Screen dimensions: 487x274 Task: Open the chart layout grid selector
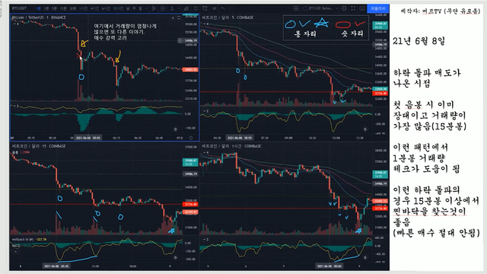point(296,8)
